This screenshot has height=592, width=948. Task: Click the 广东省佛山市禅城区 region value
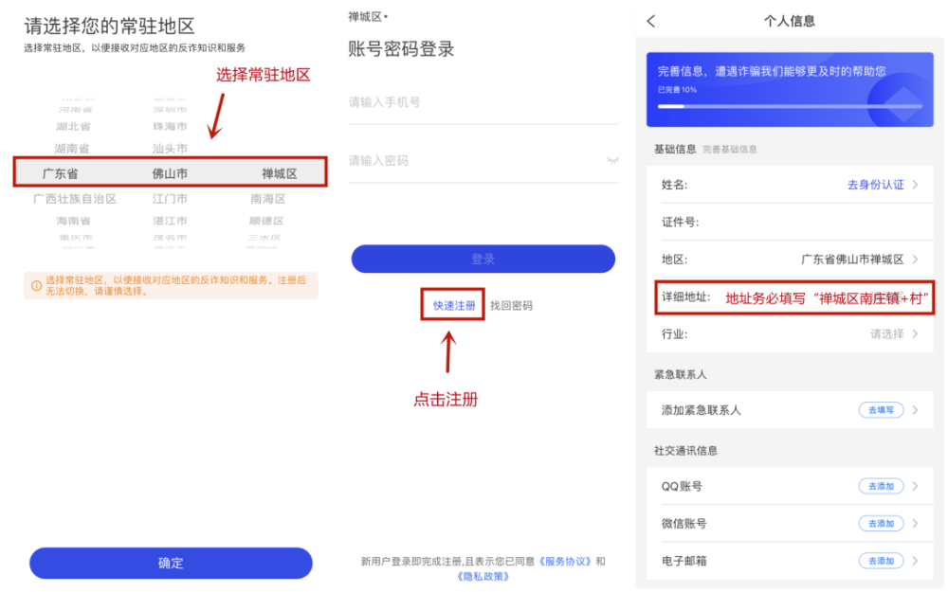[x=852, y=260]
